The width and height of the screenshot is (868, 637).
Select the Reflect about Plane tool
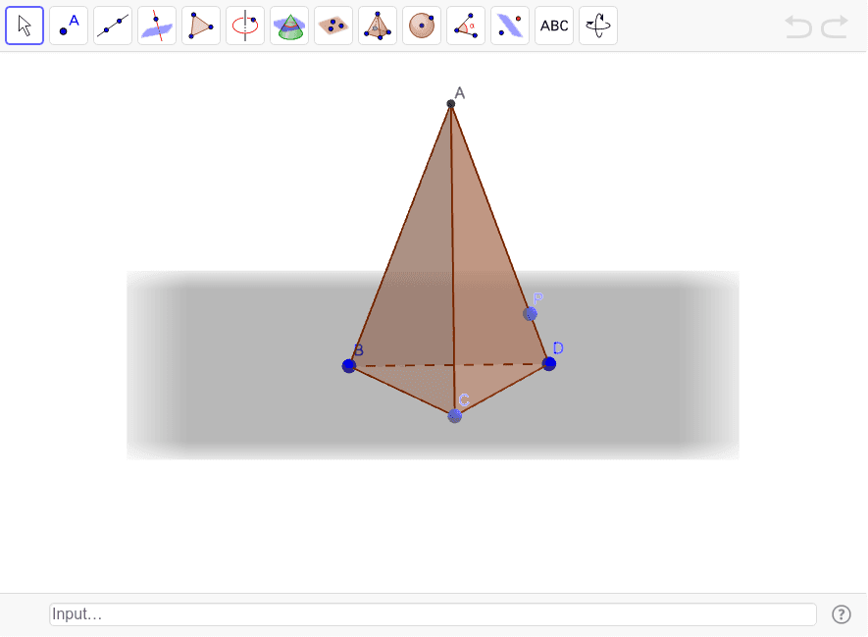click(509, 26)
